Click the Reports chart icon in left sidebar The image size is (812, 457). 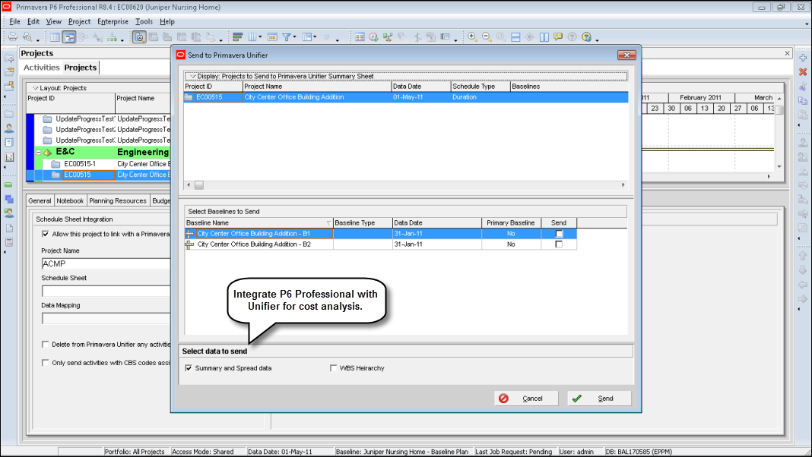(9, 157)
